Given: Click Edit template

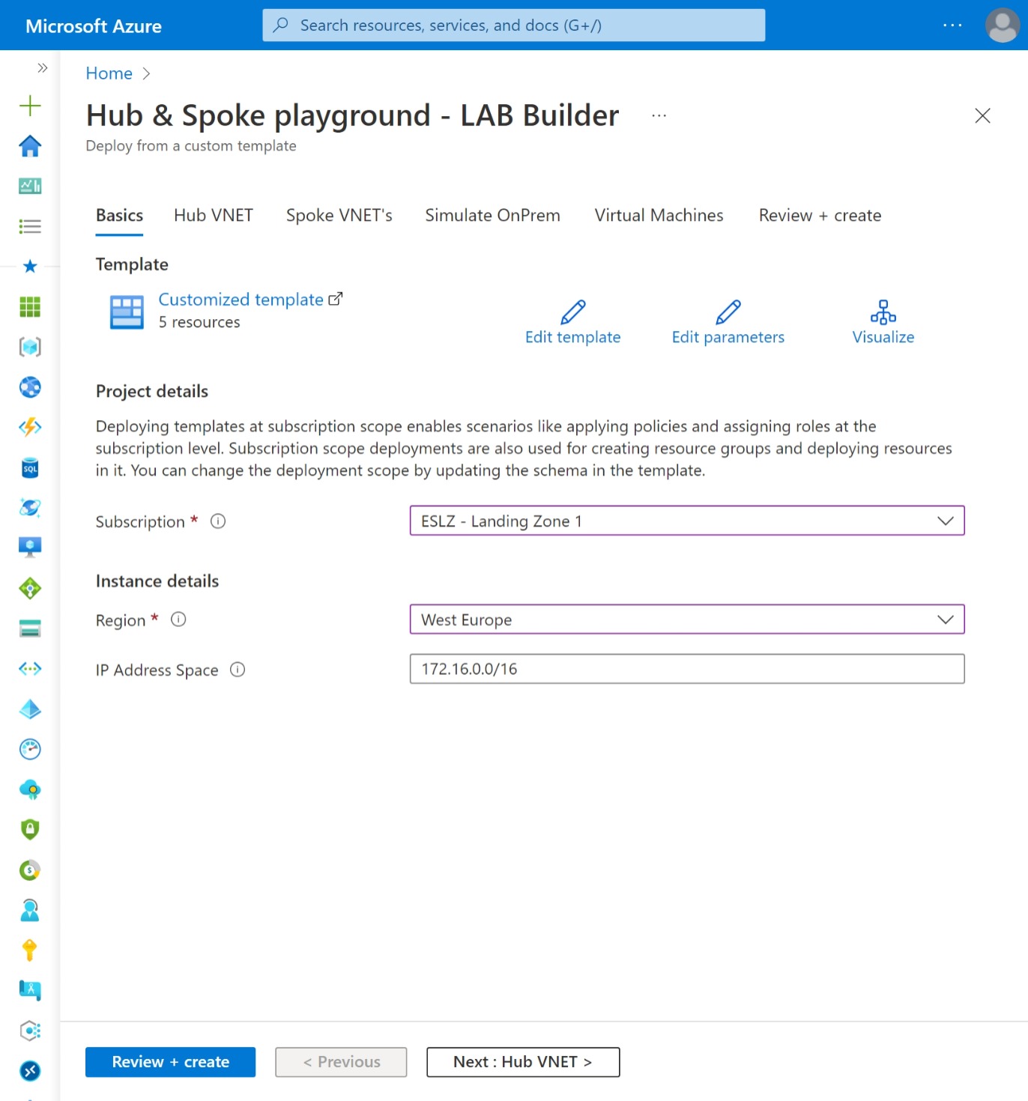Looking at the screenshot, I should pos(572,323).
